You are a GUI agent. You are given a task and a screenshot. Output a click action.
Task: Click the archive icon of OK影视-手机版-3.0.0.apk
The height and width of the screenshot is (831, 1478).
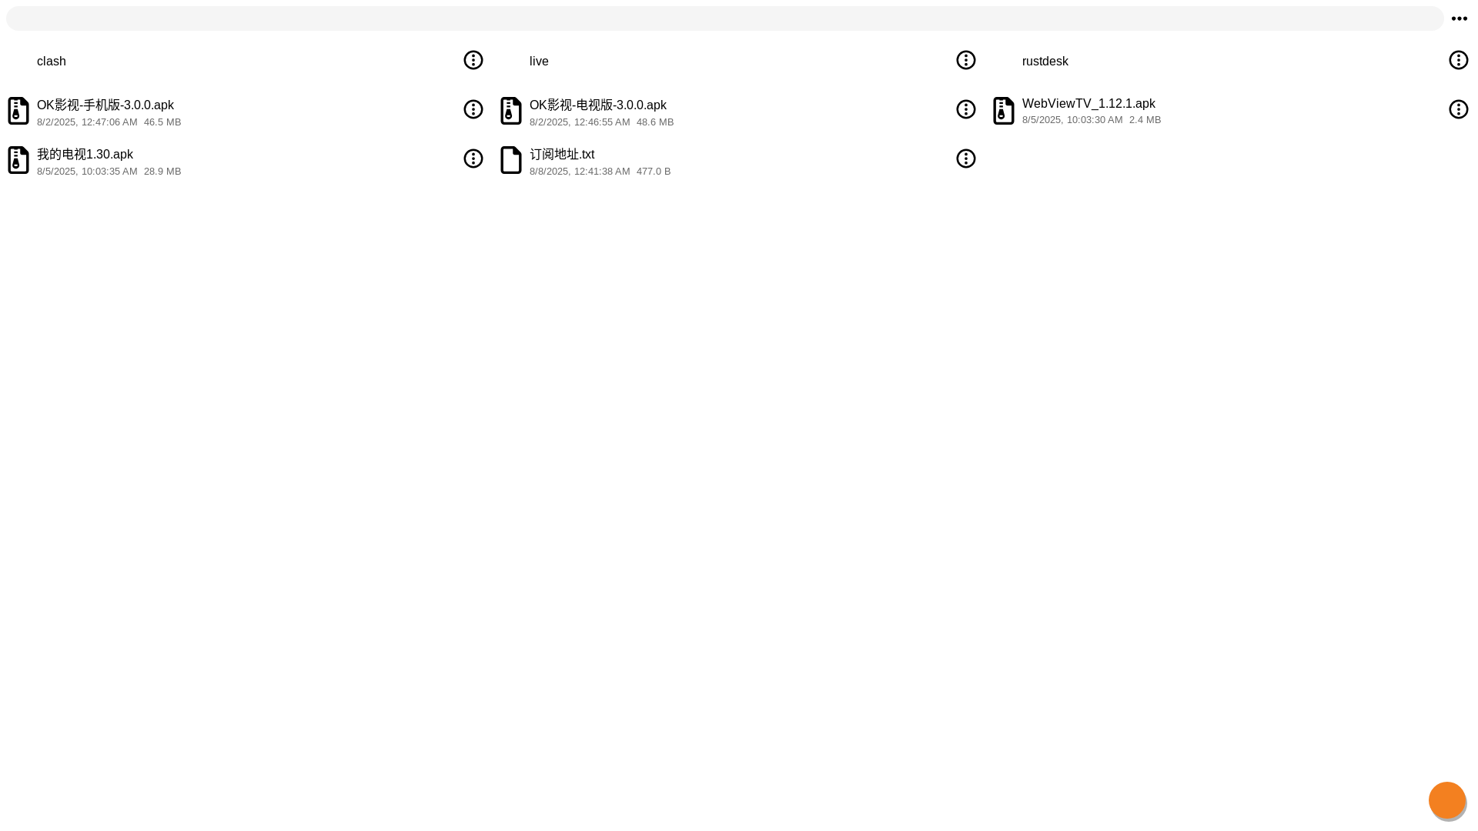point(18,111)
